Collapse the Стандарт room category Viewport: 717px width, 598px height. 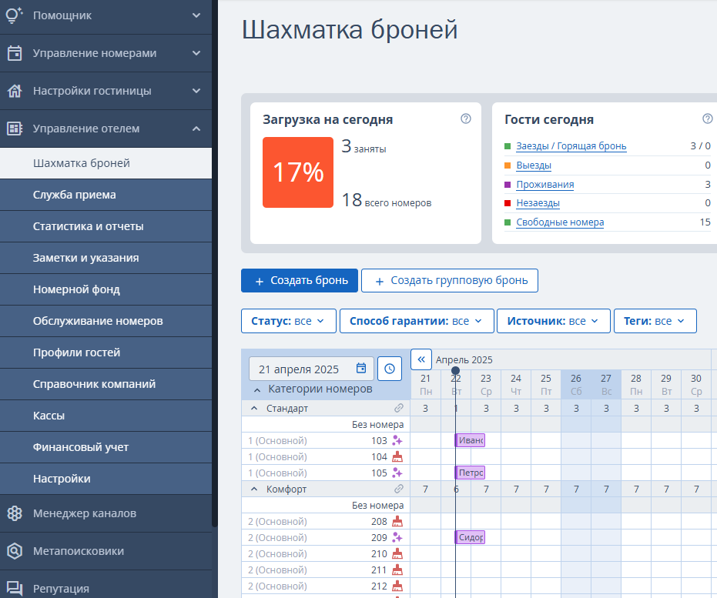(x=255, y=409)
